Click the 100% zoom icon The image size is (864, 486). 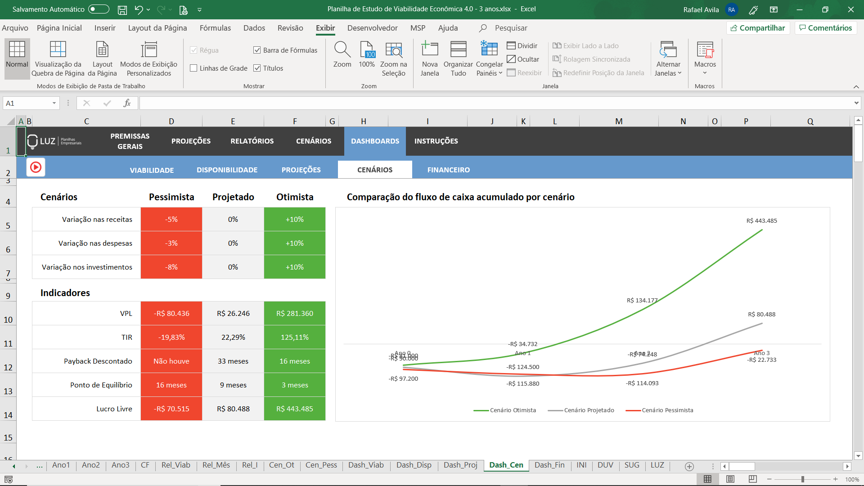point(367,49)
